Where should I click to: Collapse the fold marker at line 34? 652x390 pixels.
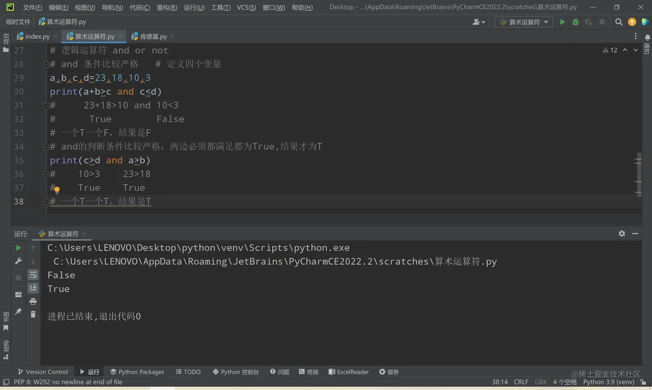coord(46,147)
